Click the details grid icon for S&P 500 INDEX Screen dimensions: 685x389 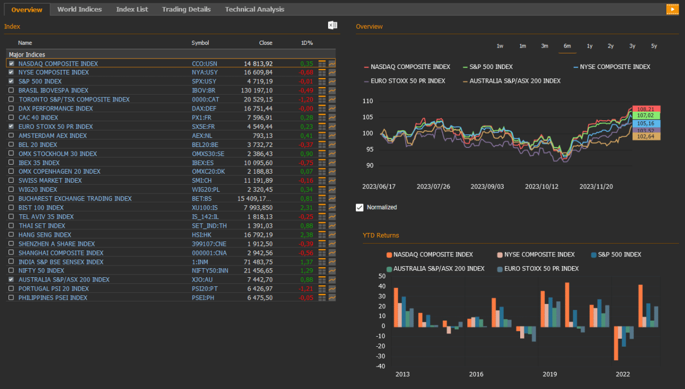tap(323, 81)
